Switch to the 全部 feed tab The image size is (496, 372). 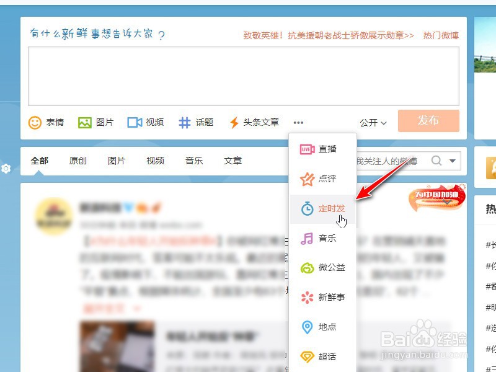(x=40, y=161)
